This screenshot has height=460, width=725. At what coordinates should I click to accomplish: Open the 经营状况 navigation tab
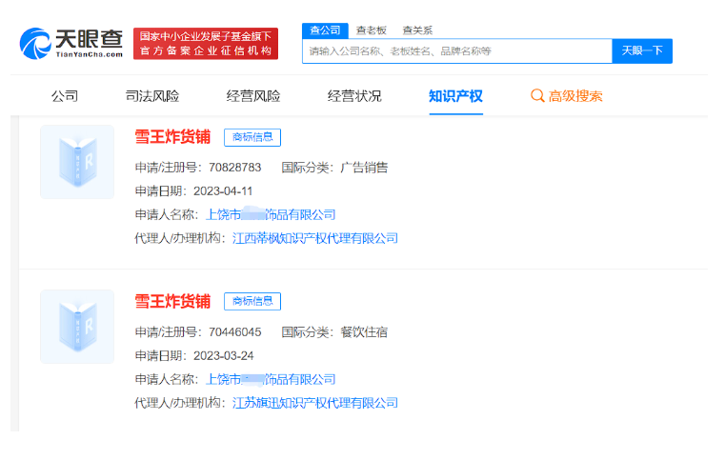pyautogui.click(x=354, y=96)
